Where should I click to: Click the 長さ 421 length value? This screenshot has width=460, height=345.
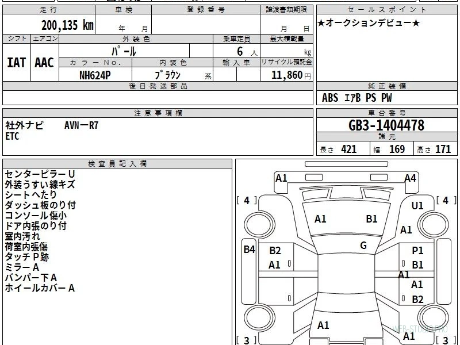338,149
